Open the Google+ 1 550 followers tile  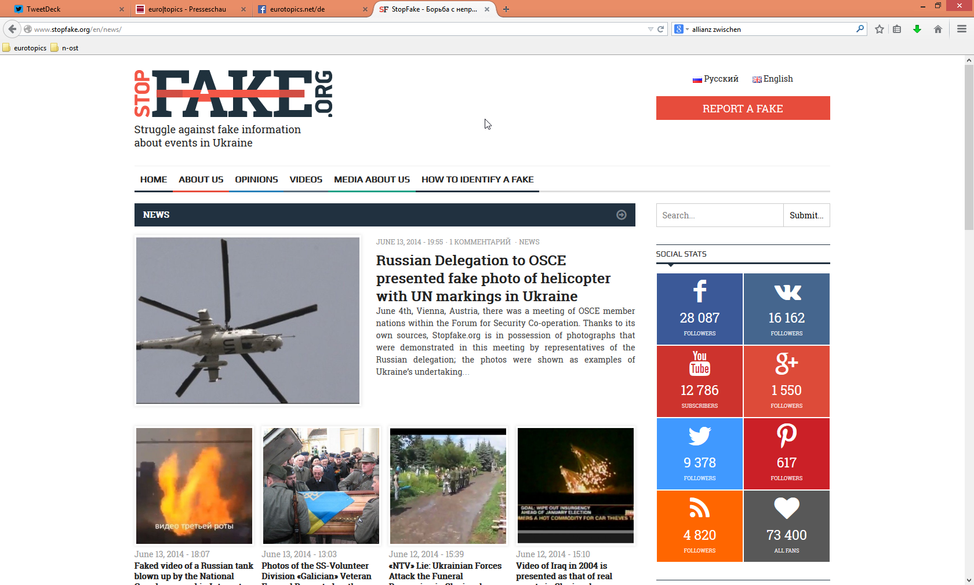click(x=787, y=381)
